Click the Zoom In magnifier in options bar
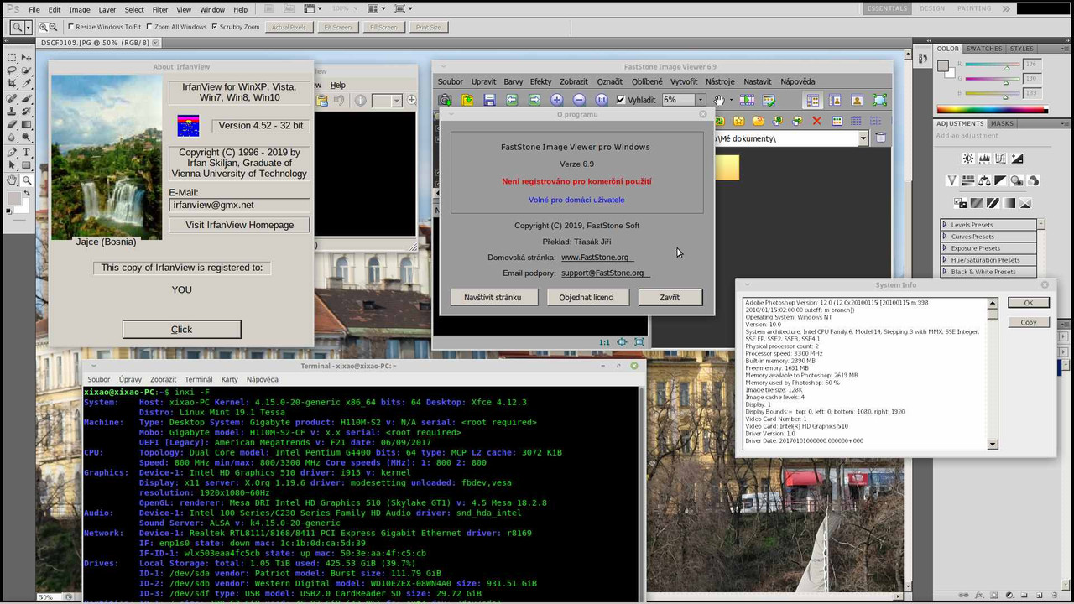The height and width of the screenshot is (604, 1074). tap(43, 27)
